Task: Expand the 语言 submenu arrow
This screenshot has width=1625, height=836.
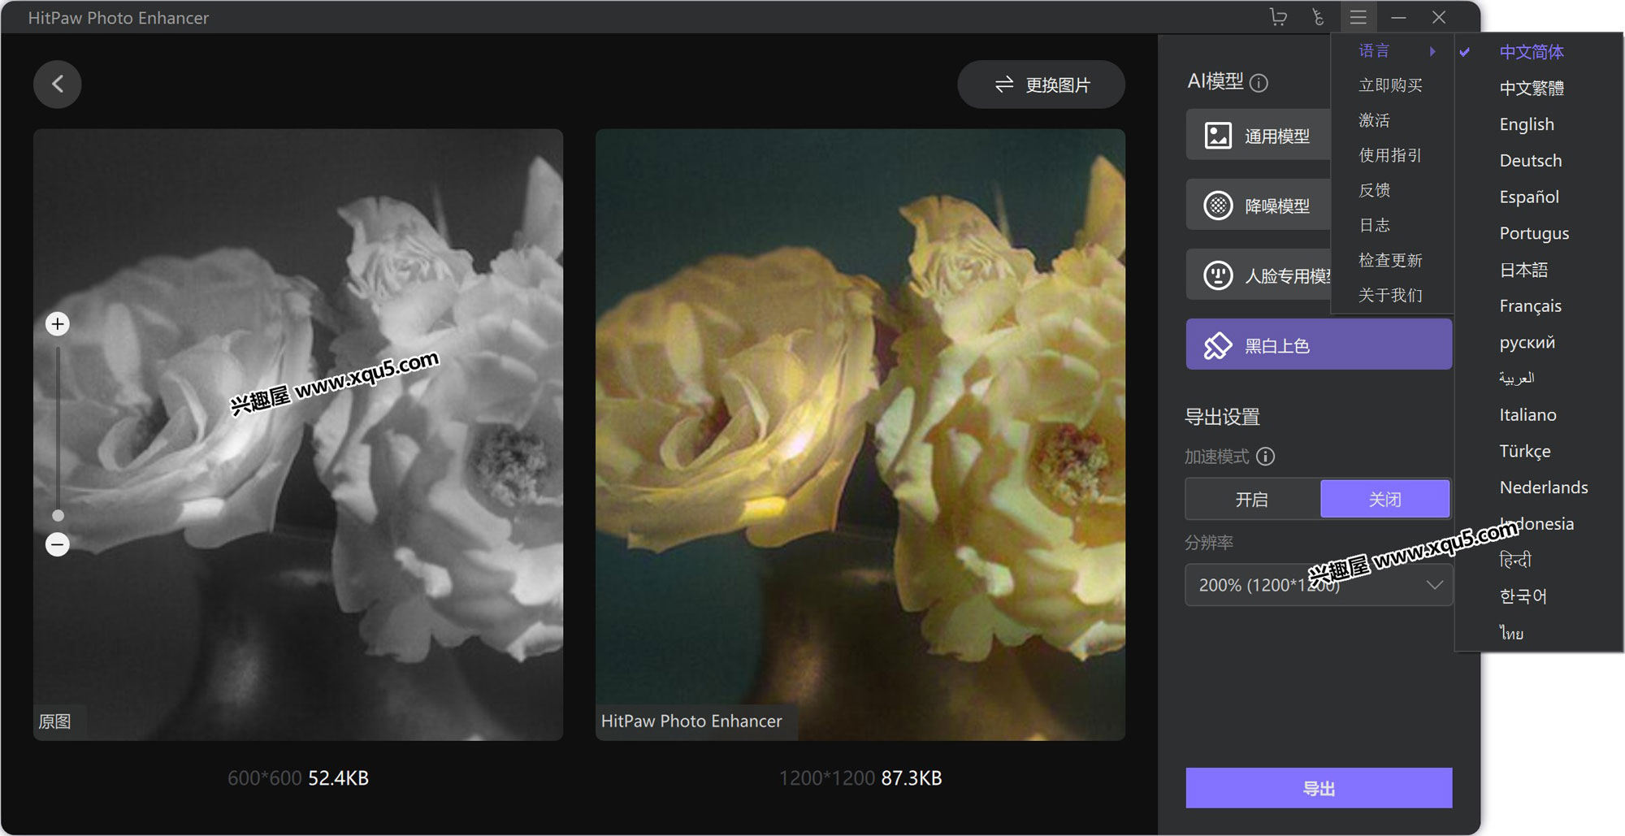Action: coord(1432,51)
